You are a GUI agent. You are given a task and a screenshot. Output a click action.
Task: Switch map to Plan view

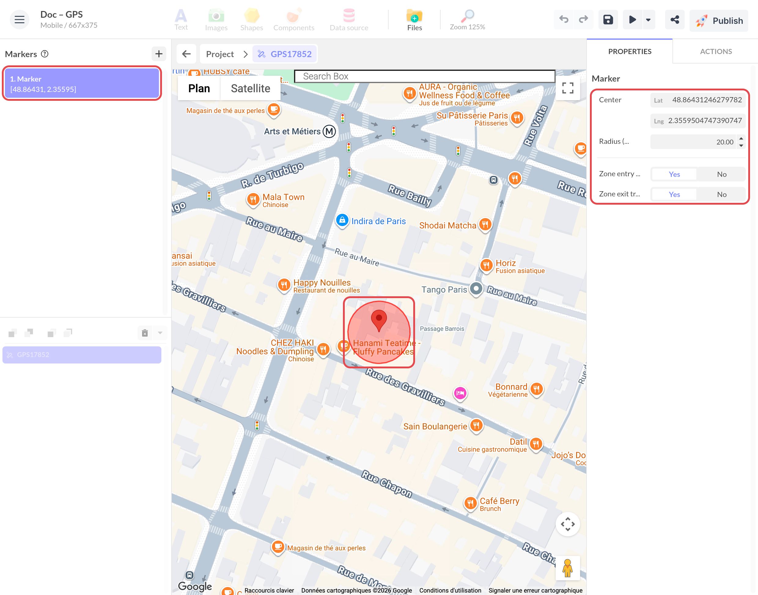[199, 89]
